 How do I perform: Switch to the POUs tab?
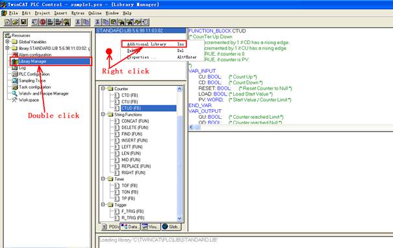coord(110,227)
